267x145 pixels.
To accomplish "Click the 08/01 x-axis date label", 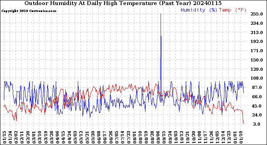I will [135, 137].
